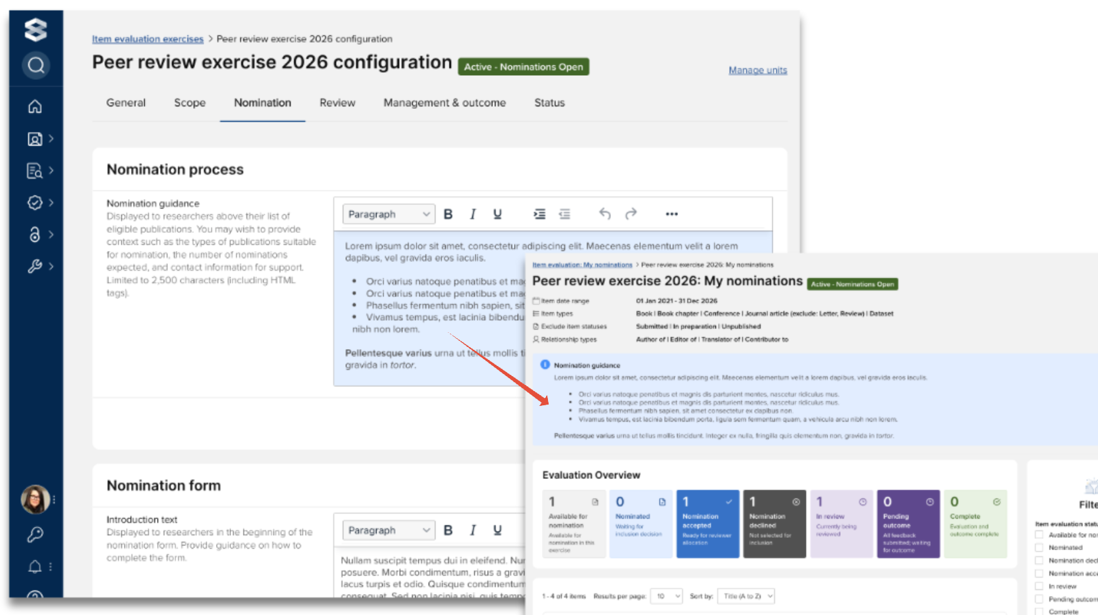
Task: Switch to the Review tab
Action: [337, 103]
